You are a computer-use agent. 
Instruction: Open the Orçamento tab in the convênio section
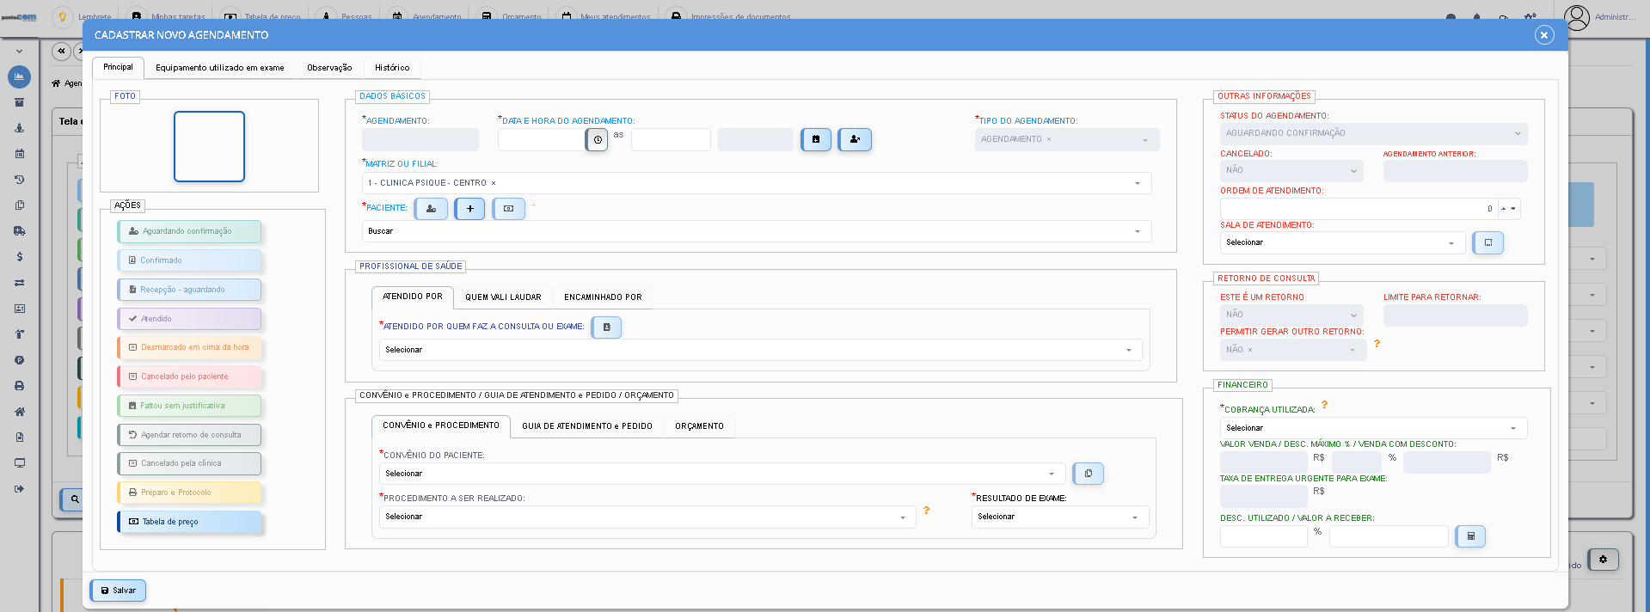click(699, 426)
